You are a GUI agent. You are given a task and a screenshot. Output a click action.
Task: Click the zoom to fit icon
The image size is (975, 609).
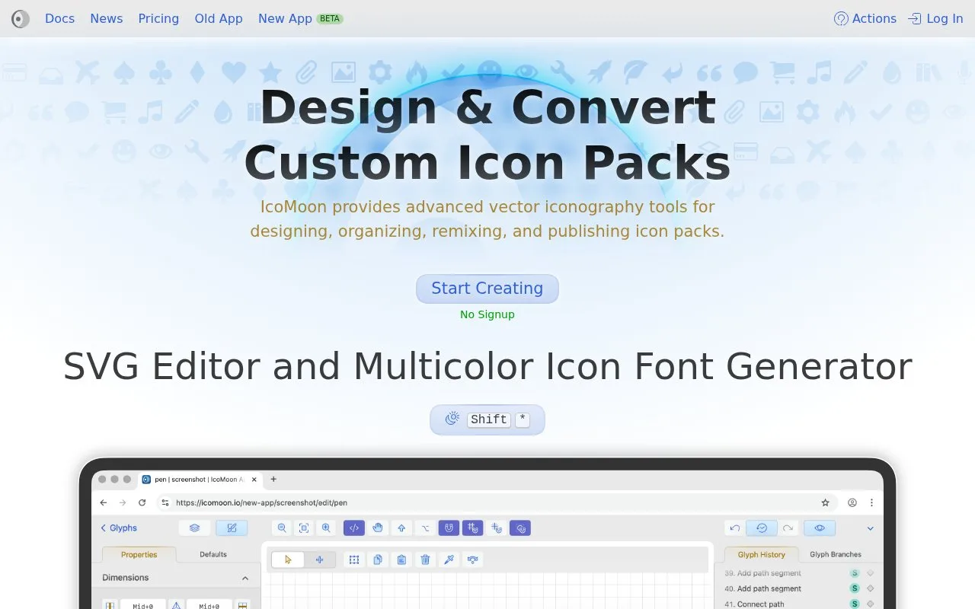tap(304, 528)
